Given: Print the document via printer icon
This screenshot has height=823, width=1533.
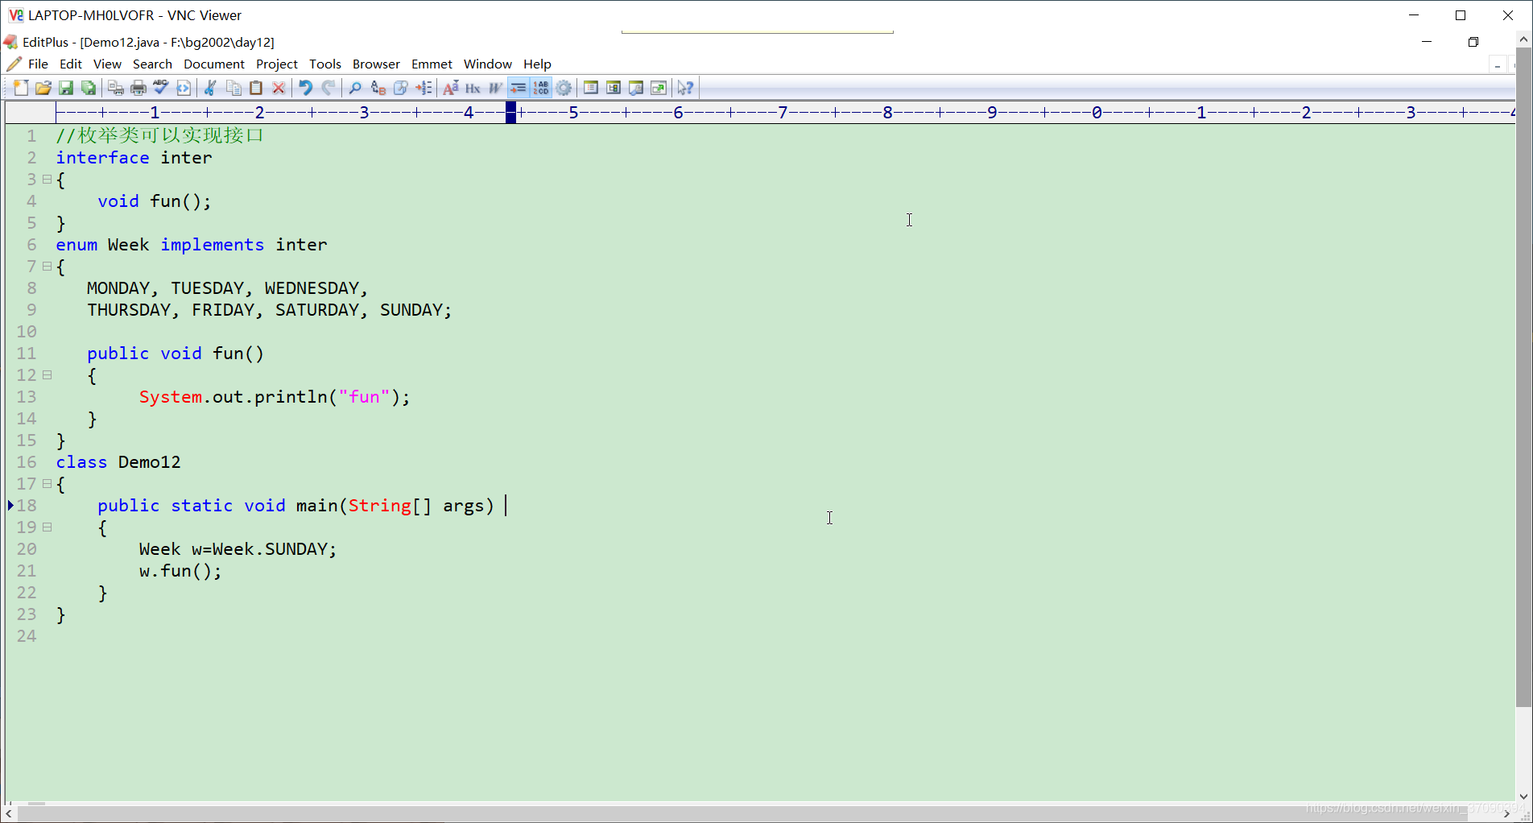Looking at the screenshot, I should pos(138,88).
